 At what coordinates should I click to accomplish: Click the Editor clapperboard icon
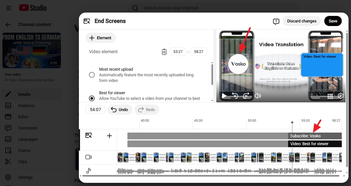point(8,117)
